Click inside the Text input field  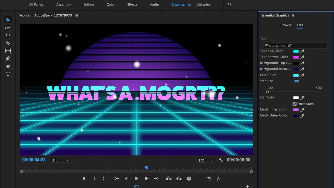pos(295,45)
